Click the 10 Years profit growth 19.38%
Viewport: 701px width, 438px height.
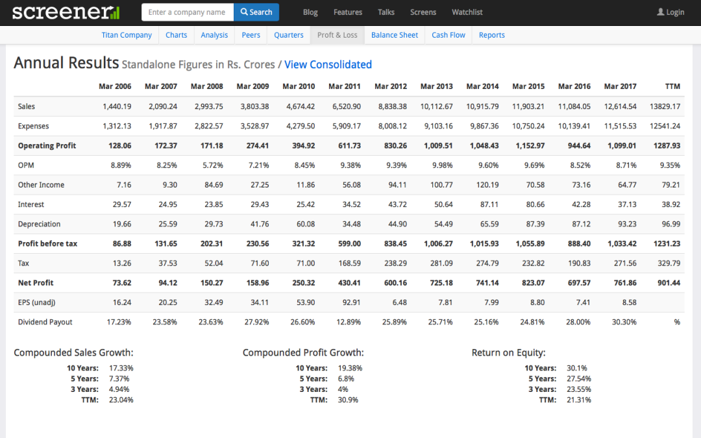(x=350, y=369)
